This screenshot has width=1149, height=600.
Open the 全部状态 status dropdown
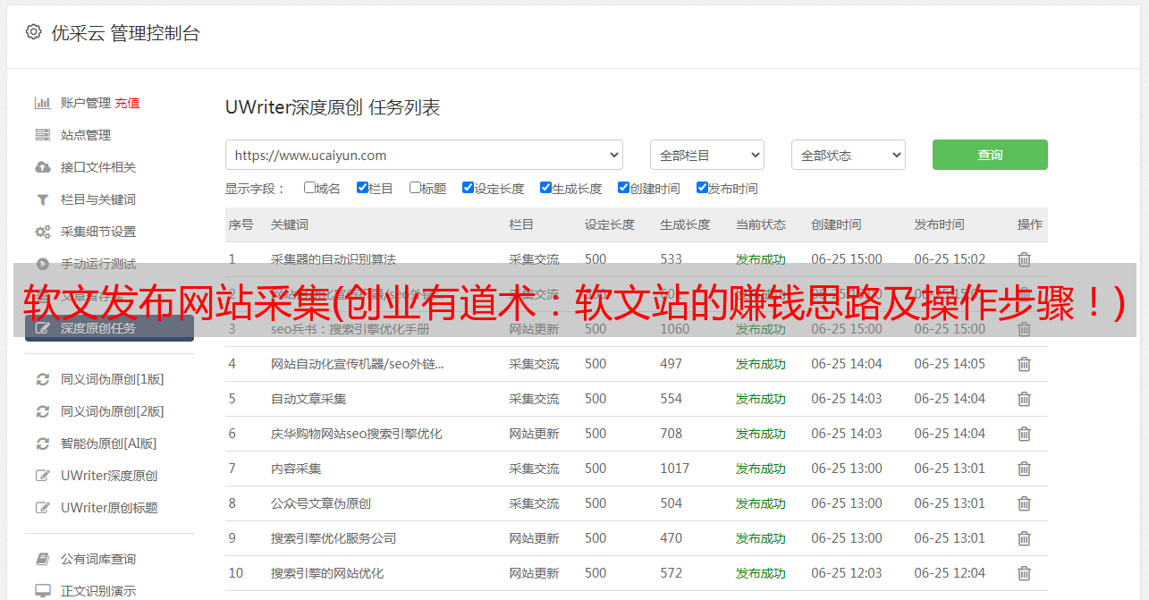(x=848, y=155)
